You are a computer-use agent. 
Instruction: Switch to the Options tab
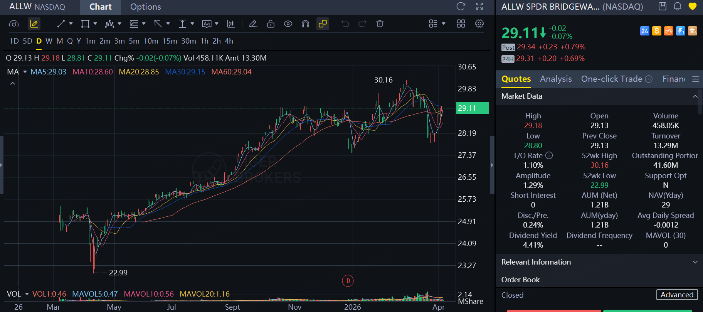click(145, 7)
